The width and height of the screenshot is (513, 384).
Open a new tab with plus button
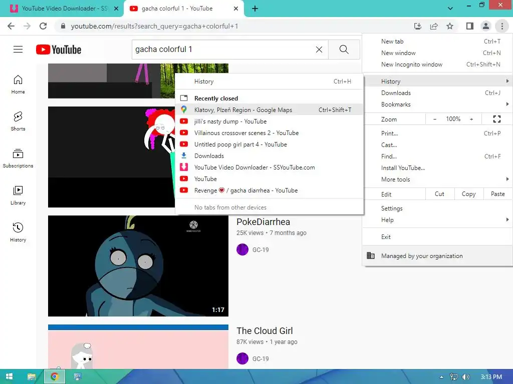[255, 8]
